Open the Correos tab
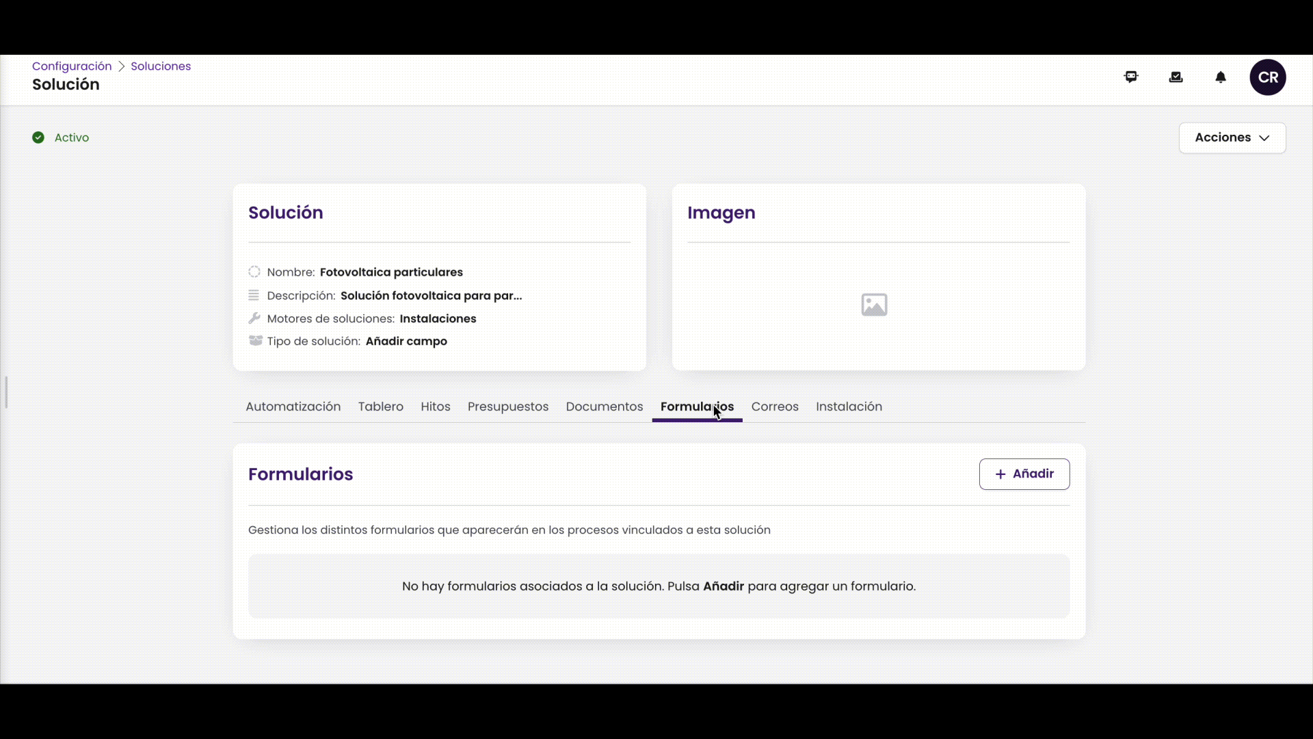1313x739 pixels. [x=775, y=406]
